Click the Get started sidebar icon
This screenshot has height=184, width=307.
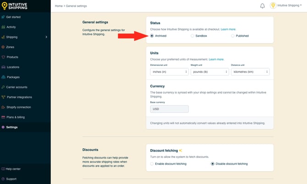point(3,17)
